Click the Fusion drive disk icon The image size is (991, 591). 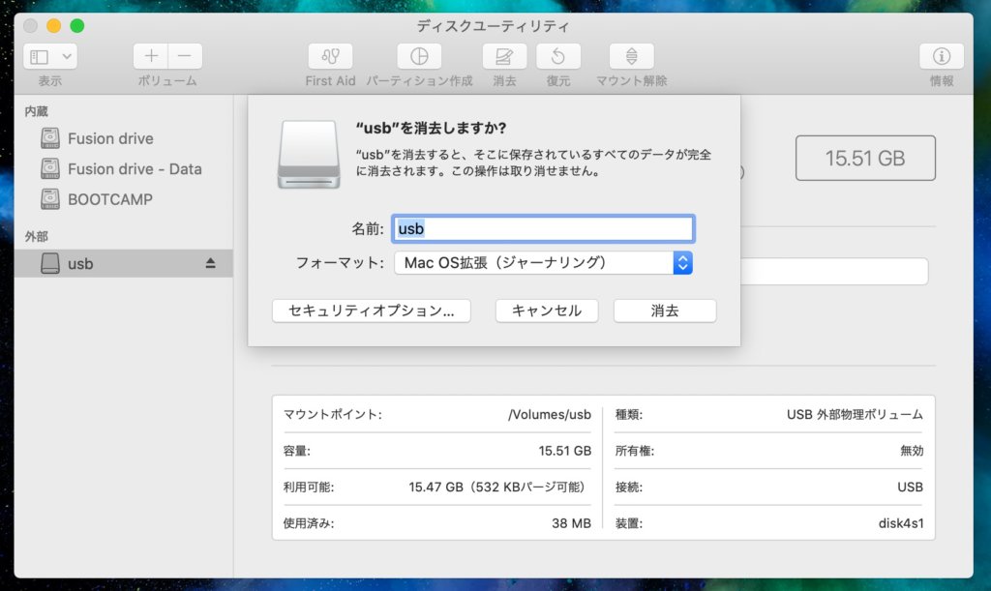coord(50,137)
